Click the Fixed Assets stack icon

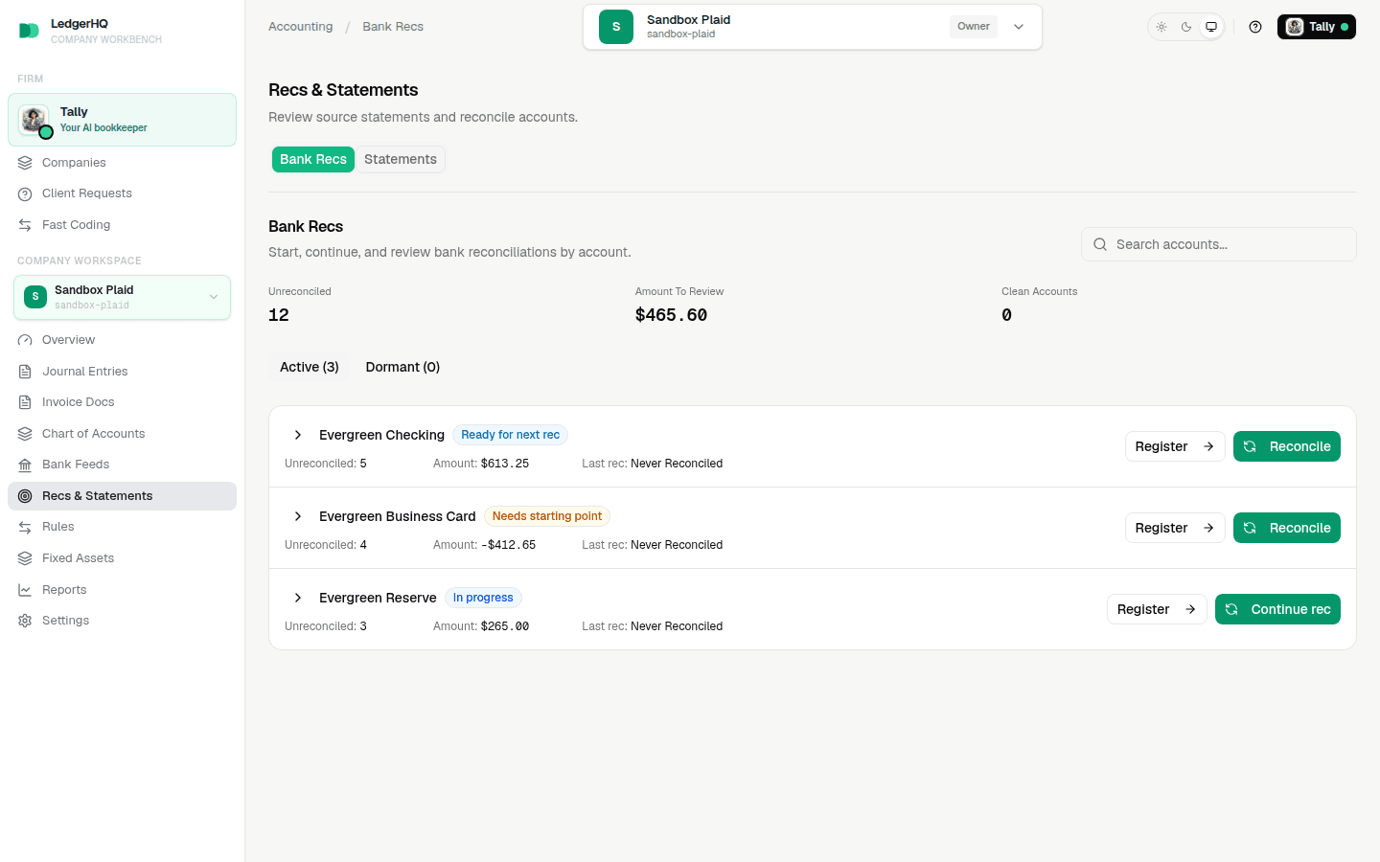25,558
